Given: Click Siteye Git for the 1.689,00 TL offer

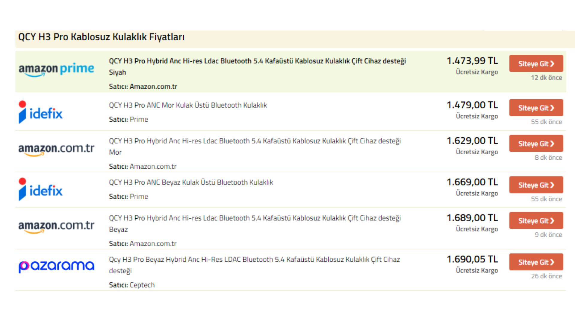Looking at the screenshot, I should (x=536, y=220).
